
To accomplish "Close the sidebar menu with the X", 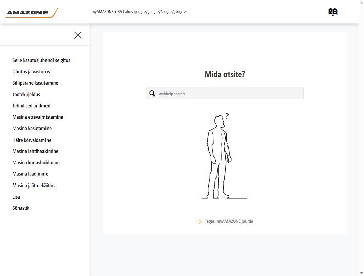I will tap(78, 35).
